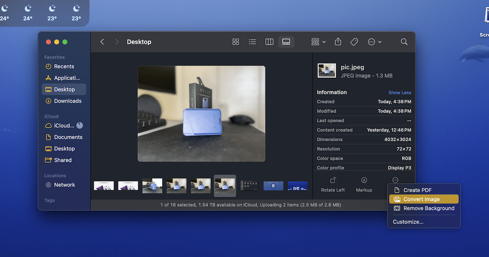Click the Share icon in toolbar

(x=338, y=42)
